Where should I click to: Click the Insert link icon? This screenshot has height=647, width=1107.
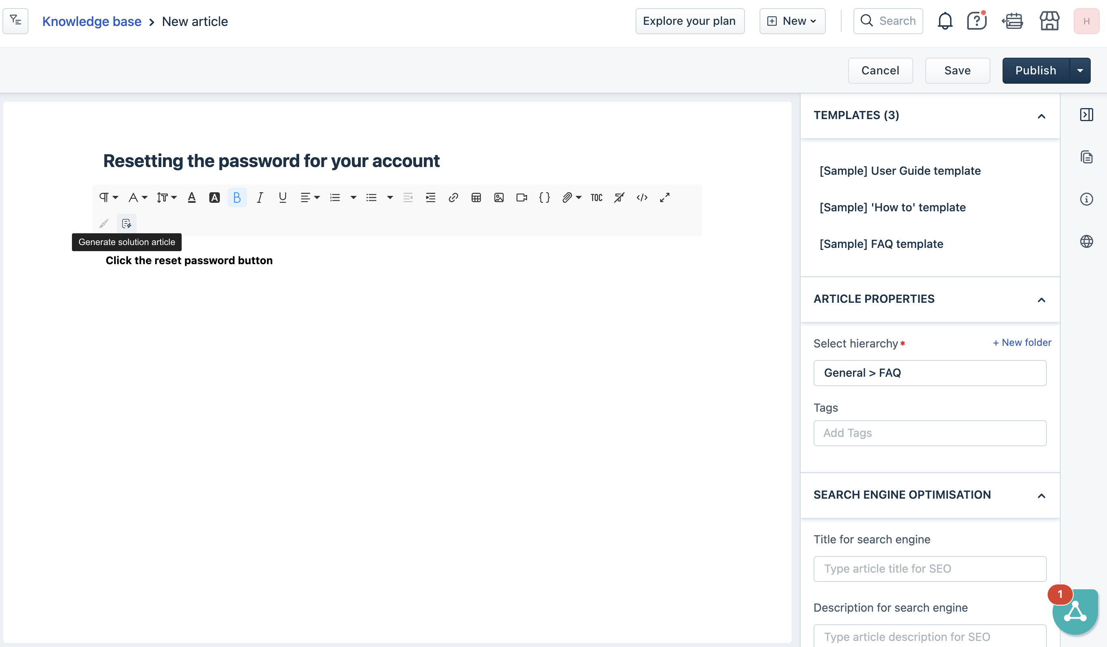coord(454,198)
